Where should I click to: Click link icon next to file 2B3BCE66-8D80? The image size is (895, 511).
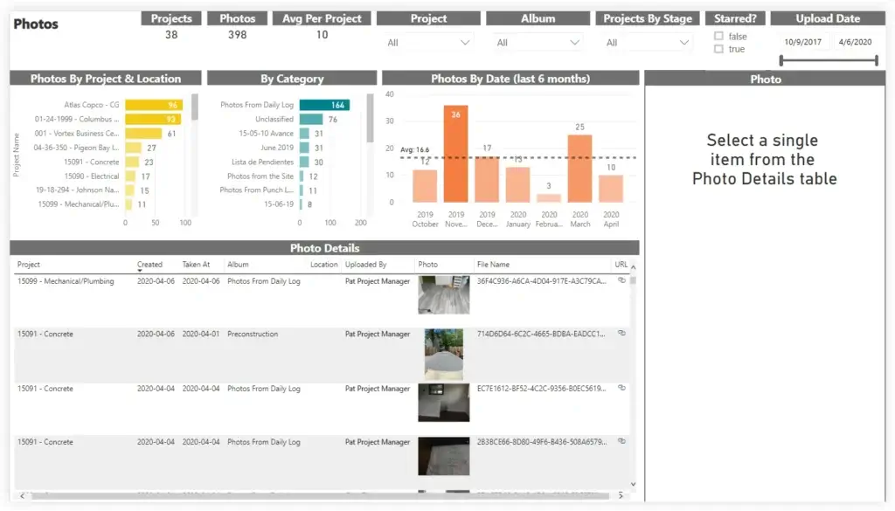[x=621, y=441]
